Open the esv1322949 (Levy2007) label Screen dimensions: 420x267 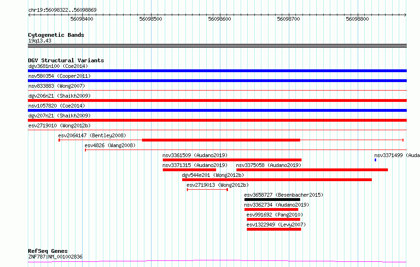coord(276,225)
